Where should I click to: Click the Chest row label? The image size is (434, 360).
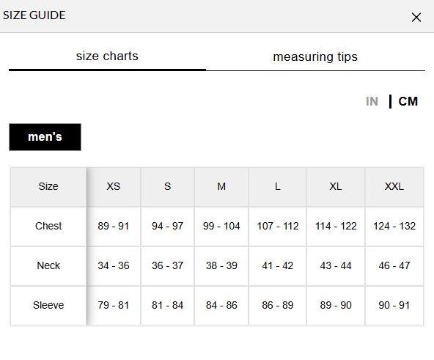(x=48, y=227)
